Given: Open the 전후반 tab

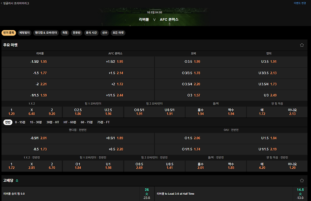Looking at the screenshot, I should tap(76, 33).
